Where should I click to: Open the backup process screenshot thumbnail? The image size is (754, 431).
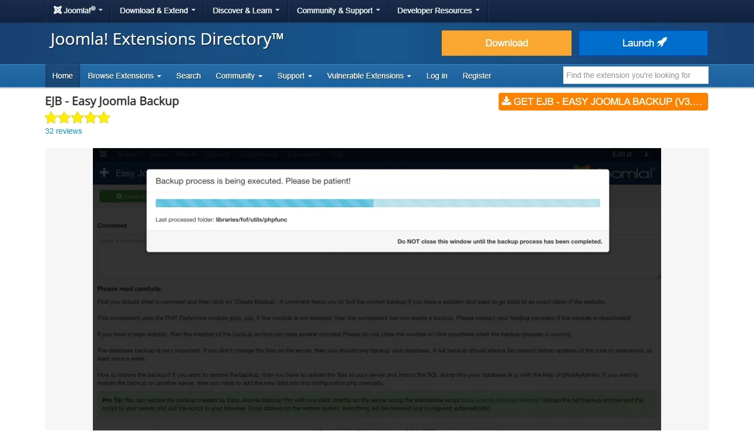[x=377, y=289]
